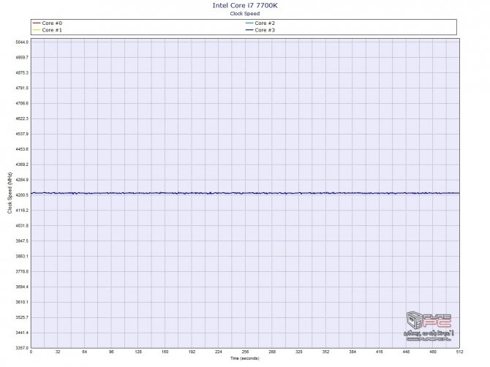Click the Intel Core i7 7700K chart title
Viewport: 490px width, 367px height.
coord(245,5)
